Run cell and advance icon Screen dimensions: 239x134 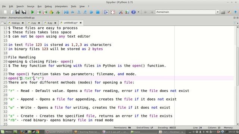pyautogui.click(x=45, y=12)
